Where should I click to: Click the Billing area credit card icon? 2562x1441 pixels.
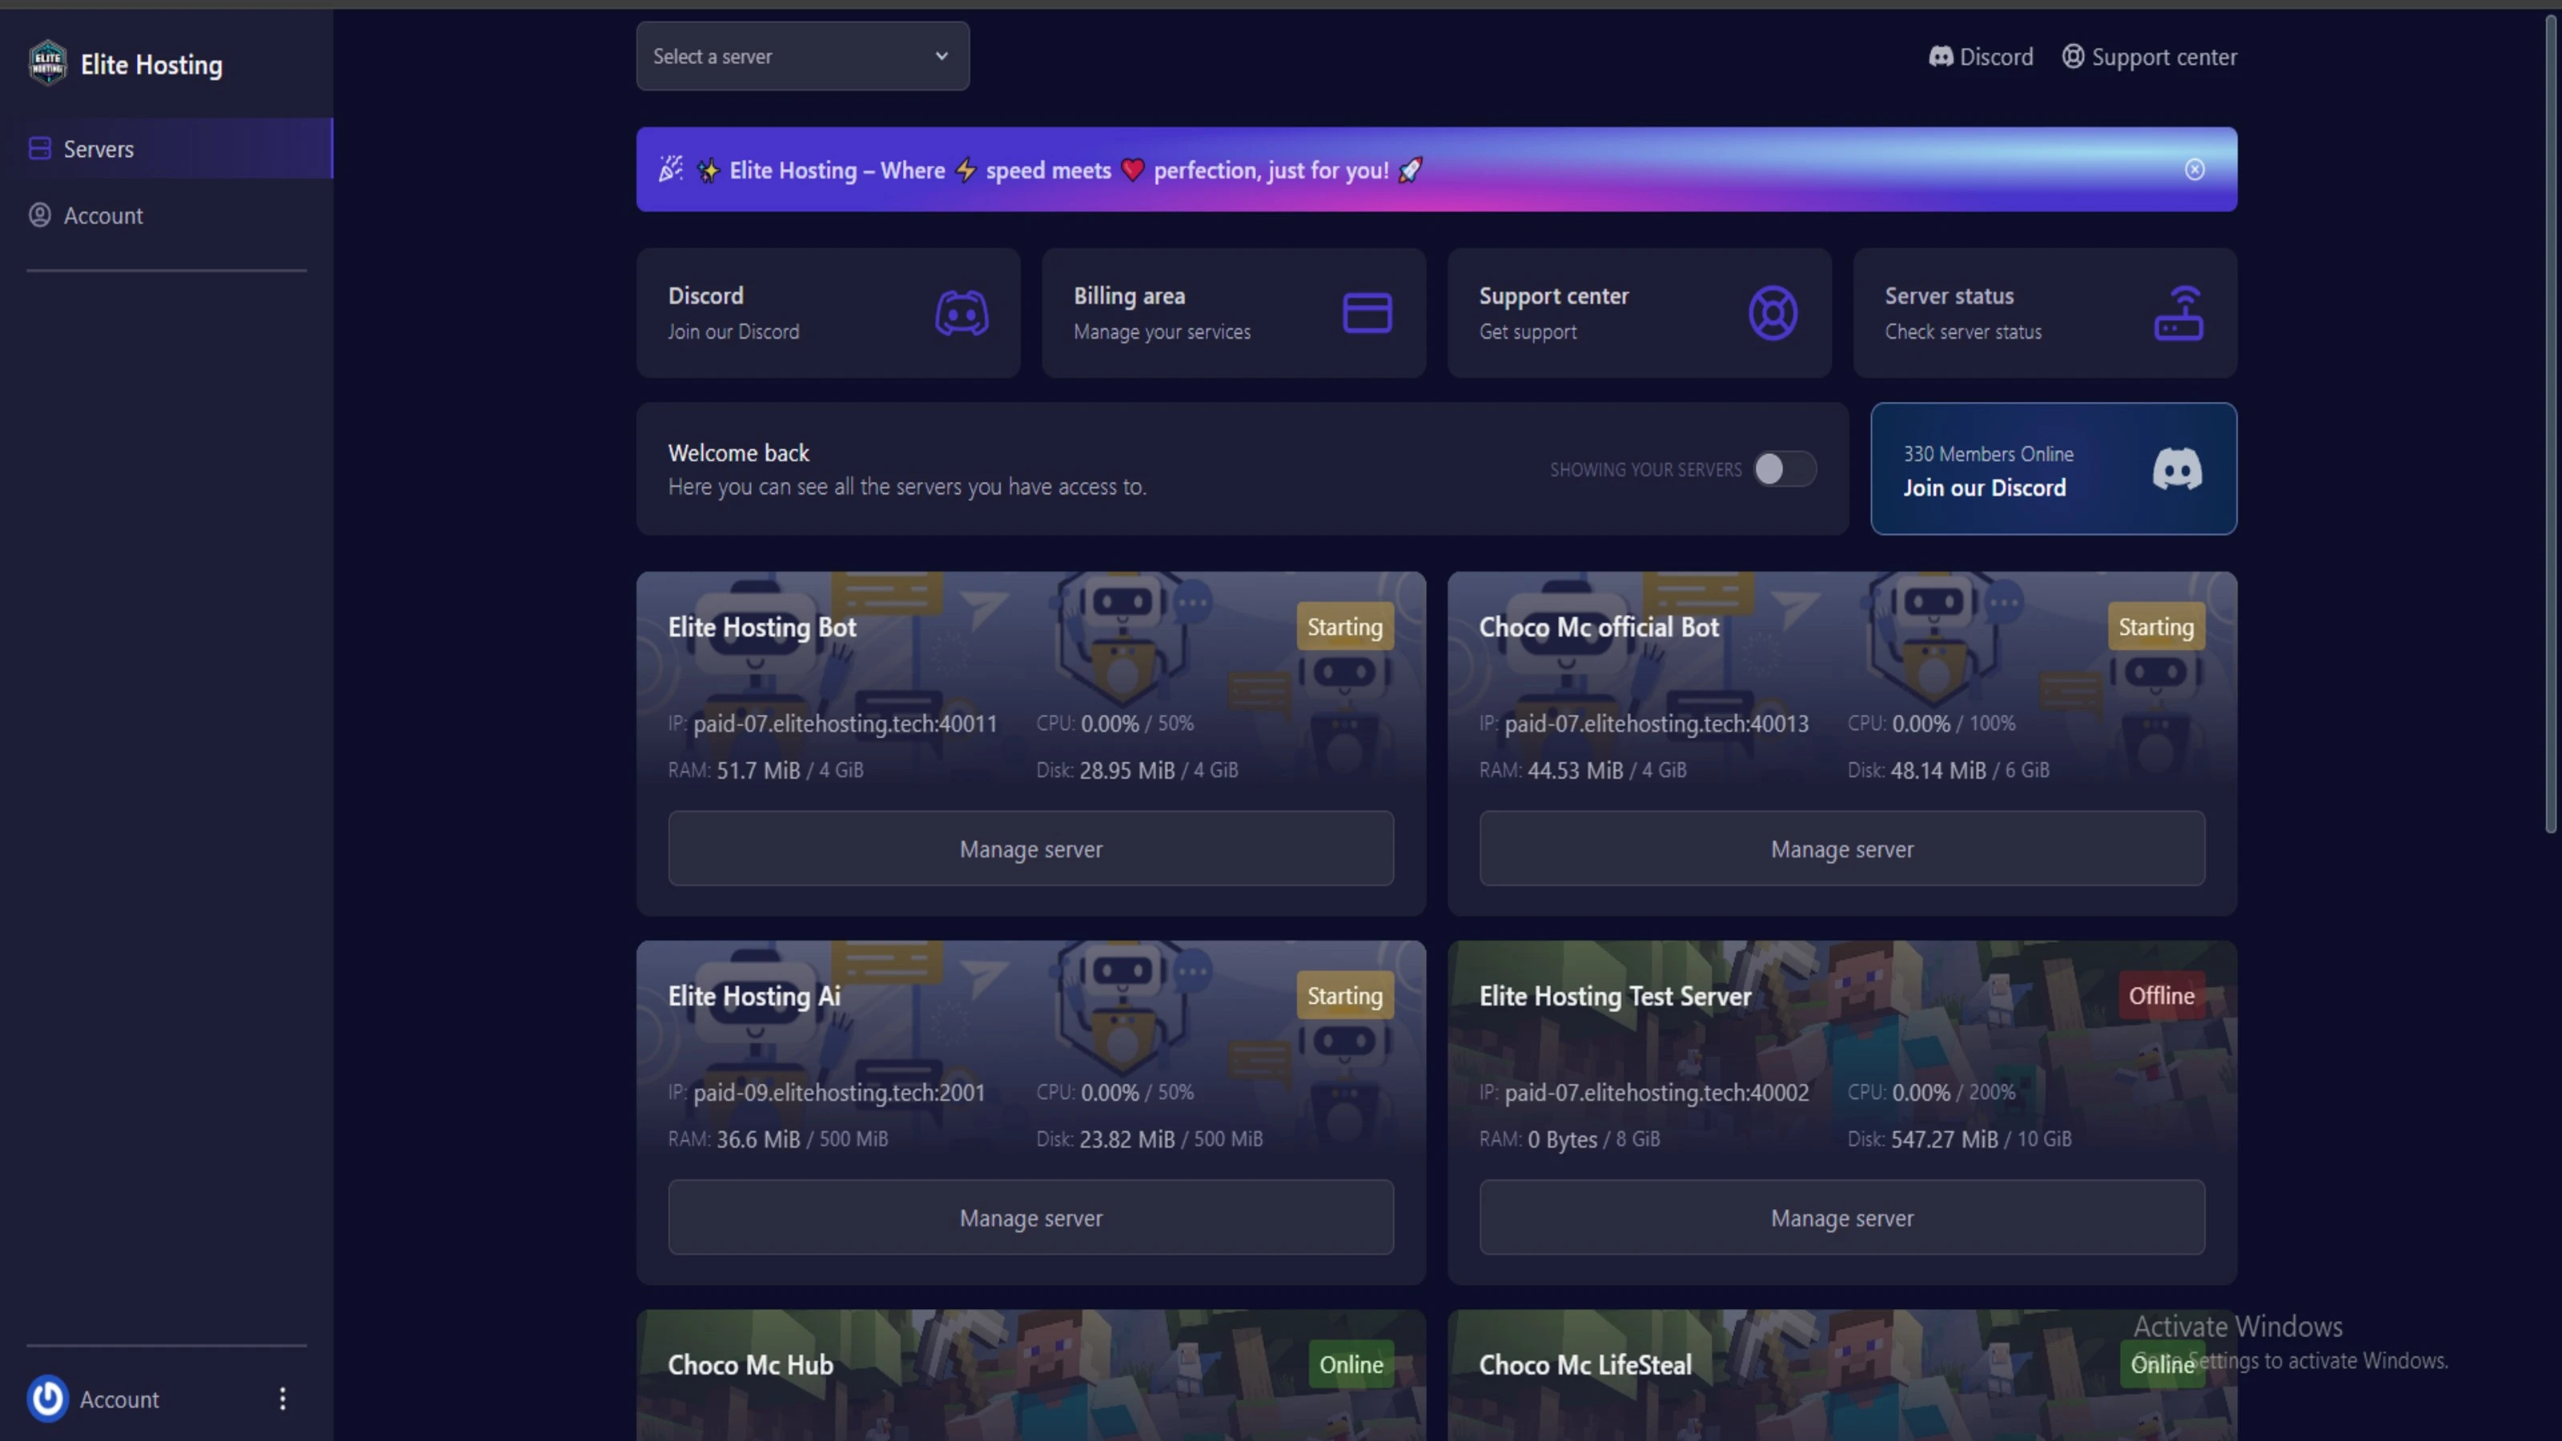pyautogui.click(x=1367, y=313)
